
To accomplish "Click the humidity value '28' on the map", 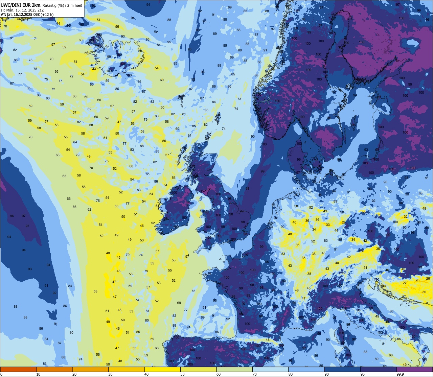I will 417,280.
